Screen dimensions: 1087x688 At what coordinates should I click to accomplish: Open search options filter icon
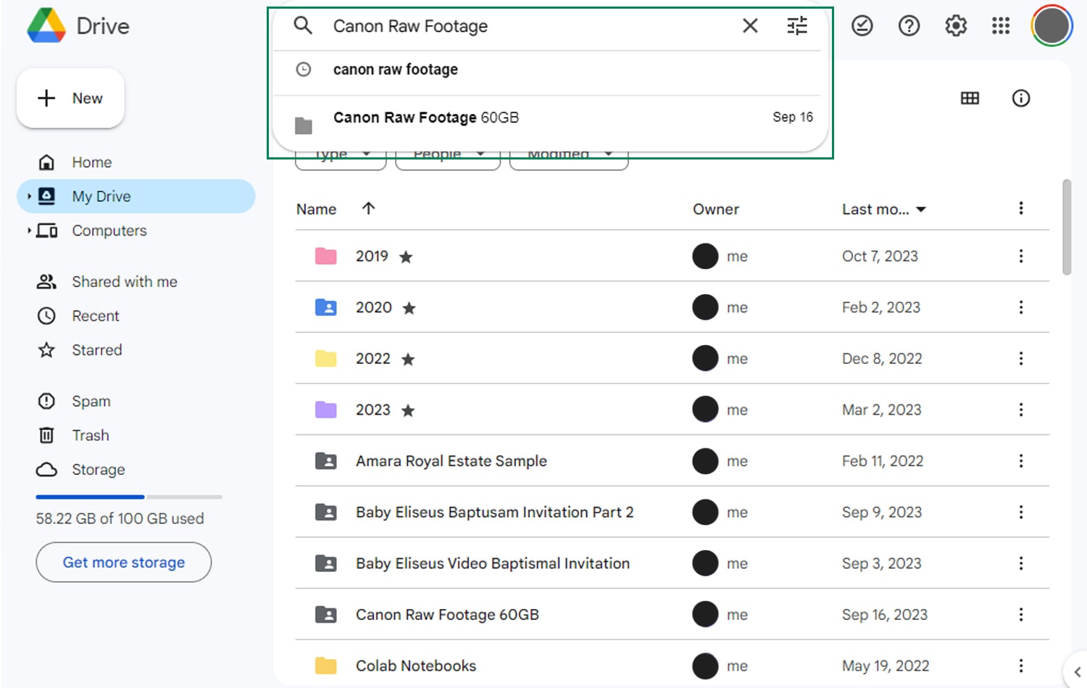click(797, 25)
